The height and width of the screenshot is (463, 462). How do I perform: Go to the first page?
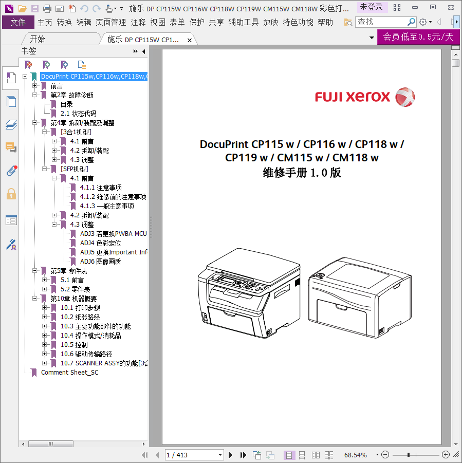point(144,455)
